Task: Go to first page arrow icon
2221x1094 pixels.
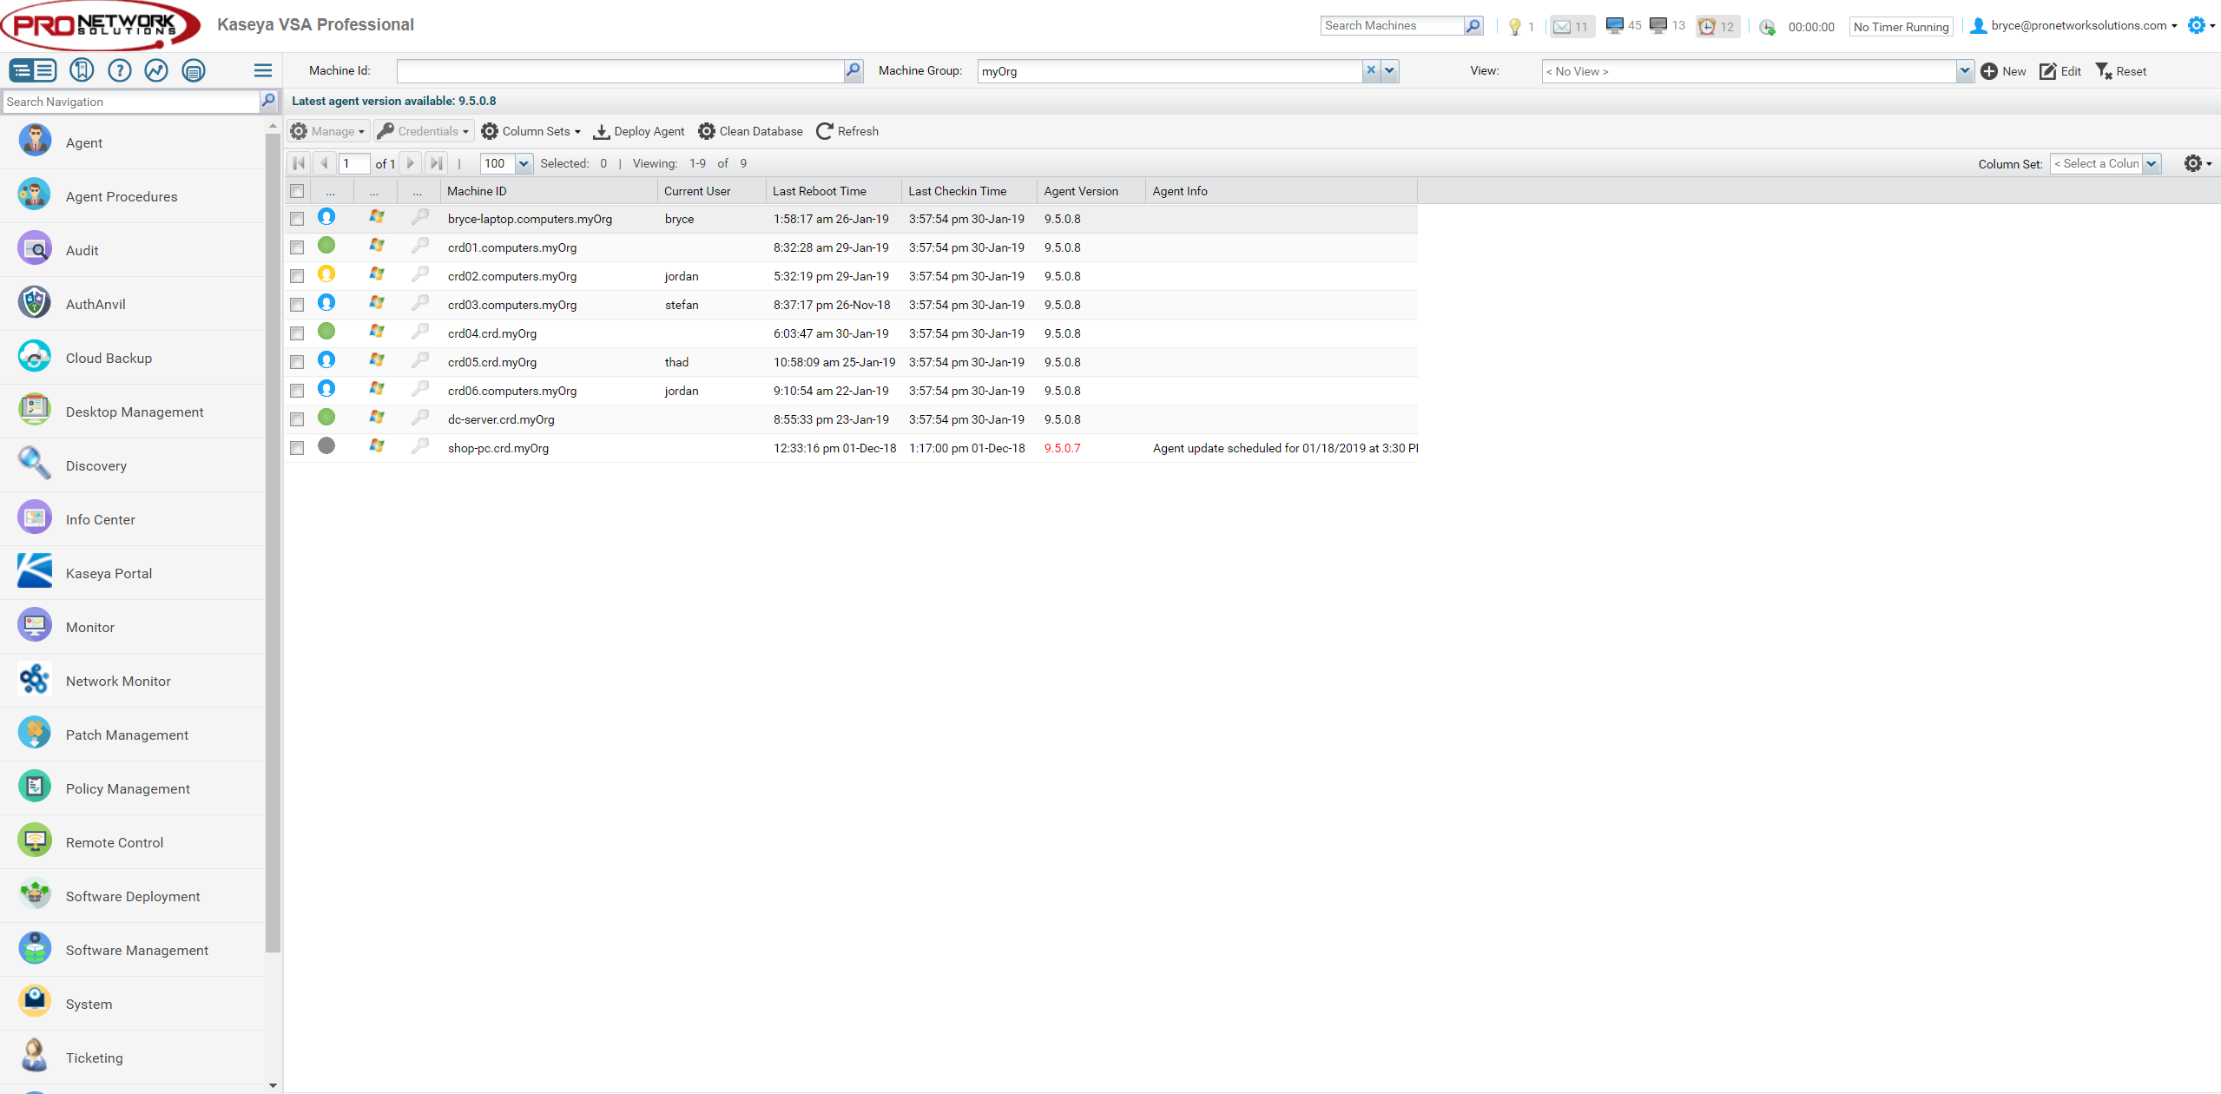Action: pos(299,163)
